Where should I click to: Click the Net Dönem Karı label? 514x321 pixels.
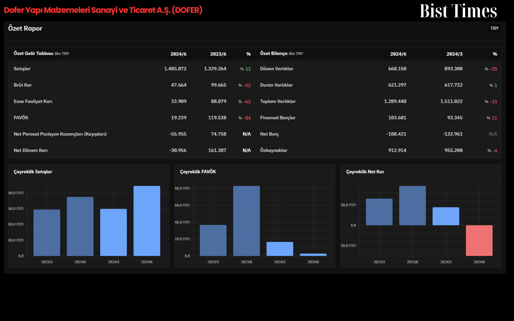[31, 151]
